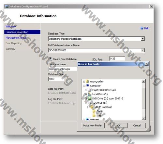Click OK in Browse For Folder
This screenshot has height=144, width=163.
pos(119,125)
